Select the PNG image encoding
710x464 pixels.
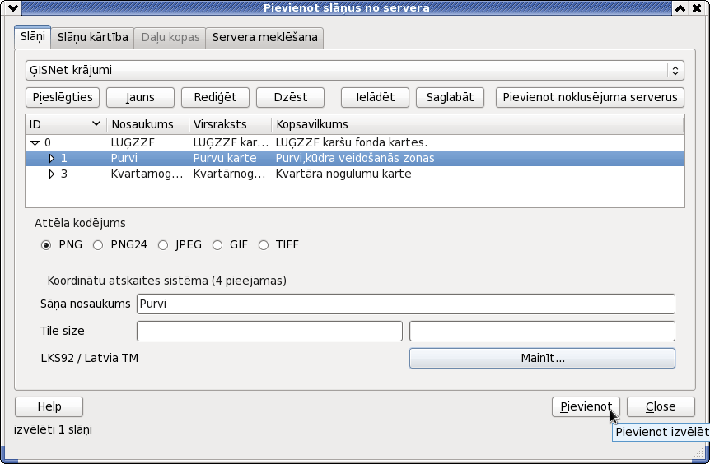tap(46, 245)
